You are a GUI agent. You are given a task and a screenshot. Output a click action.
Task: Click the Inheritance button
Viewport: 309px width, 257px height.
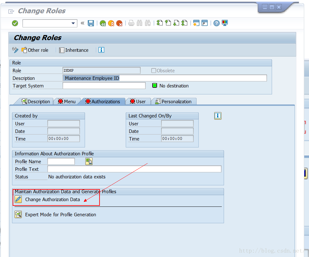point(74,50)
